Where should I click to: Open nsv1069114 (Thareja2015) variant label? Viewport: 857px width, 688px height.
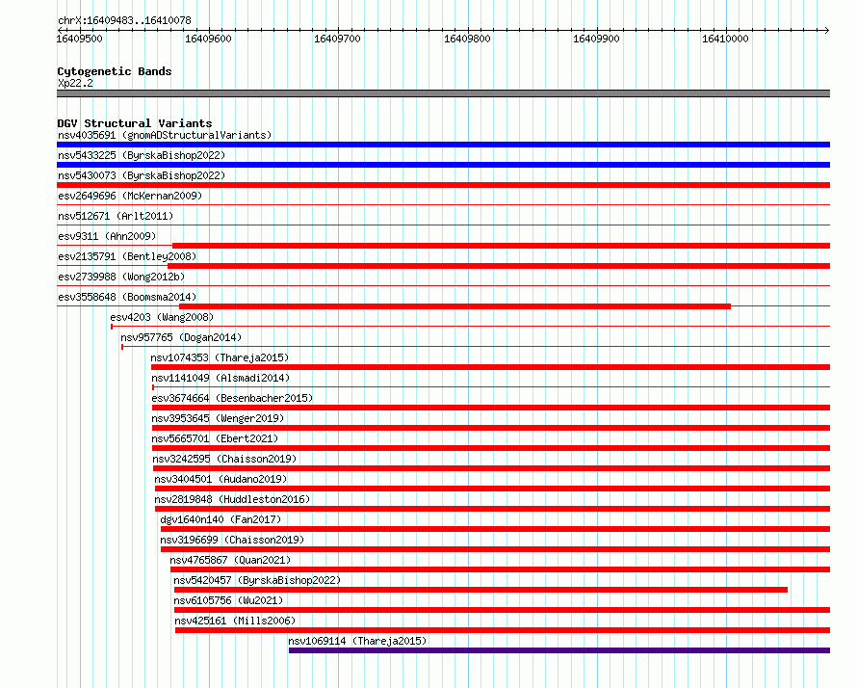(357, 641)
